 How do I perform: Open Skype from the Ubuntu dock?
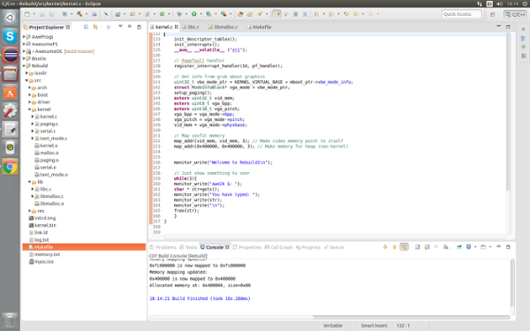10,36
